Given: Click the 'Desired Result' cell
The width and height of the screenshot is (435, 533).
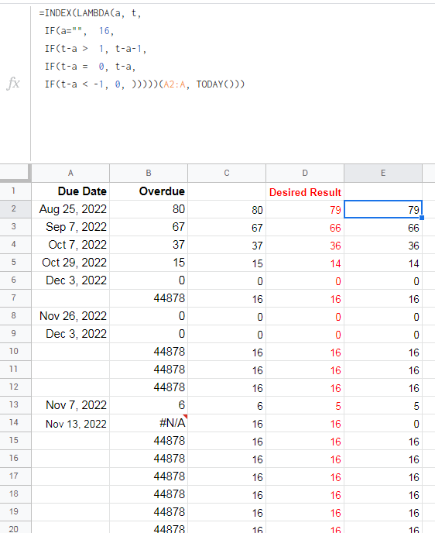Looking at the screenshot, I should [305, 192].
